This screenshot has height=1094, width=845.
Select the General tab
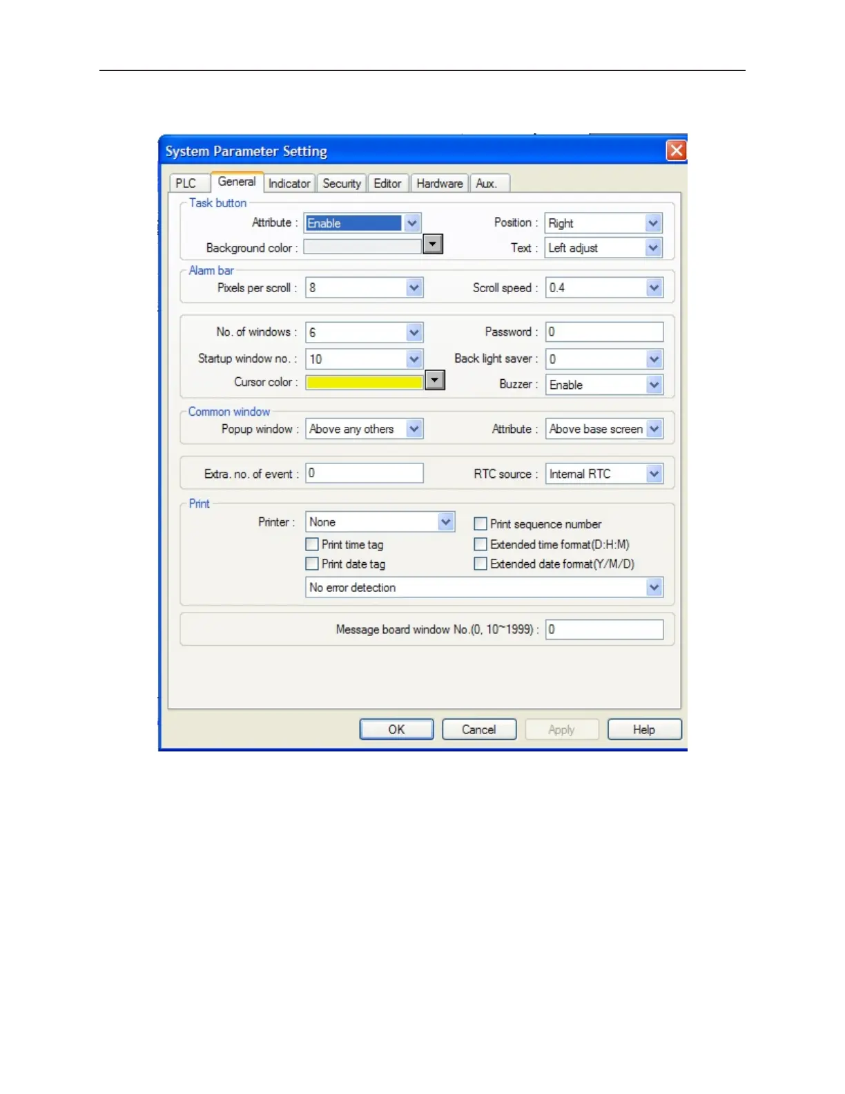point(237,182)
